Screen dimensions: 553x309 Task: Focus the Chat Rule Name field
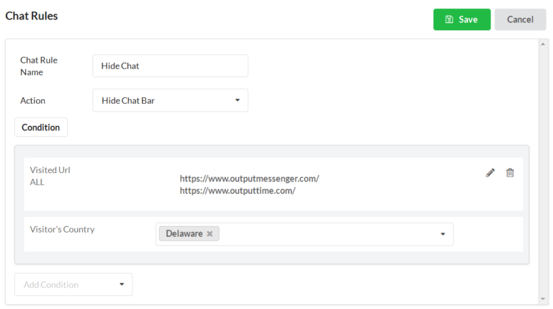click(x=171, y=66)
